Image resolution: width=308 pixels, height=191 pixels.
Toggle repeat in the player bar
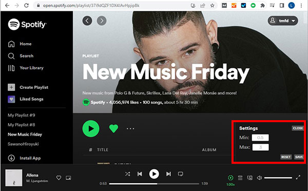181,174
